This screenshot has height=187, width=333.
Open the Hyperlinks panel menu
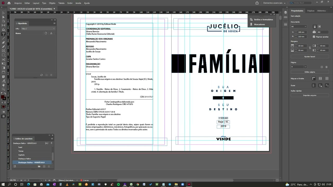click(x=54, y=23)
